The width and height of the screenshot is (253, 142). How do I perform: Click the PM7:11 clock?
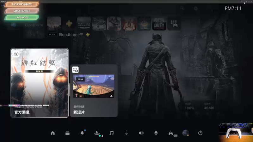[x=233, y=9]
